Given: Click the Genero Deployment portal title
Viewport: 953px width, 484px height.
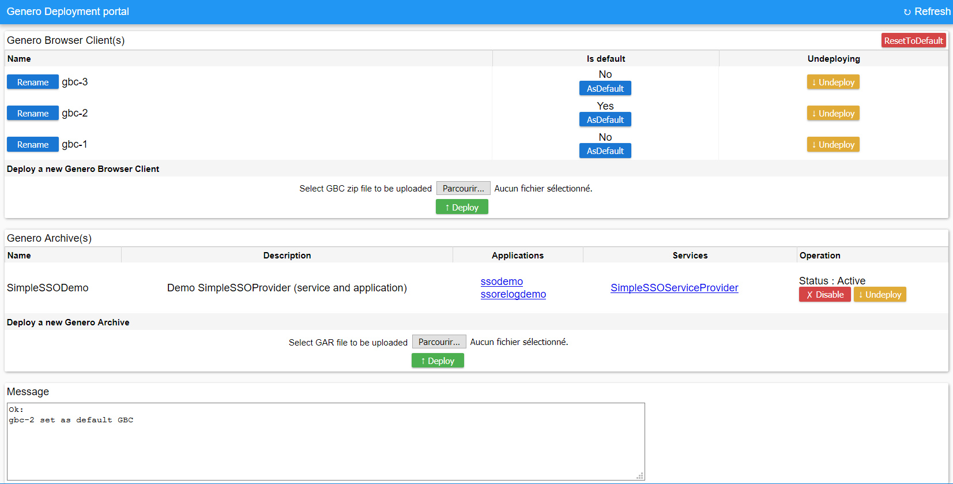Looking at the screenshot, I should pos(68,12).
